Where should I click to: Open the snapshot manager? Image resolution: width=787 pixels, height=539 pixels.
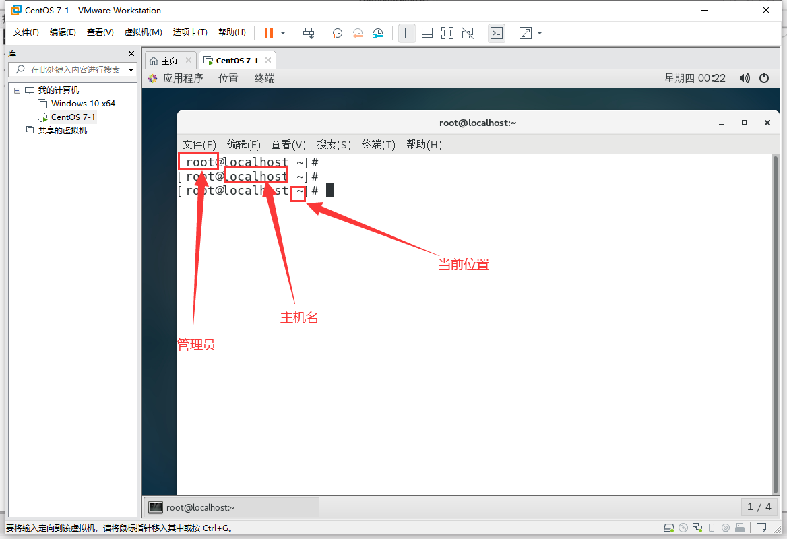tap(378, 33)
